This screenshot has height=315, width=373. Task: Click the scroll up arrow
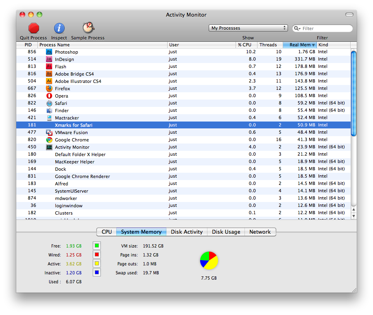tap(354, 210)
